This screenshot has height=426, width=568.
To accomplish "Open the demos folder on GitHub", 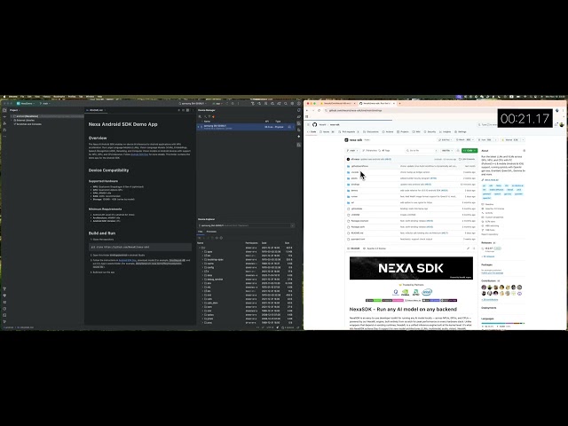I will 354,191.
